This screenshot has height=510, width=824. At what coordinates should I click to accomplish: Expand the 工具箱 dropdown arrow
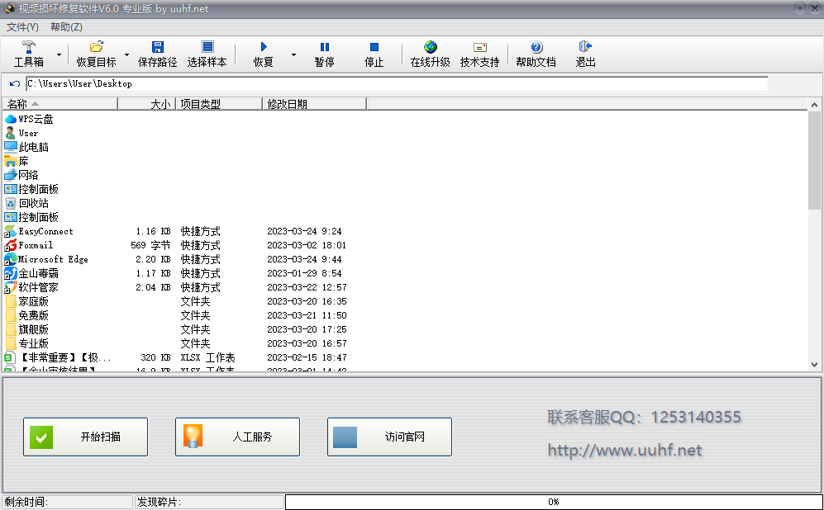[x=59, y=54]
